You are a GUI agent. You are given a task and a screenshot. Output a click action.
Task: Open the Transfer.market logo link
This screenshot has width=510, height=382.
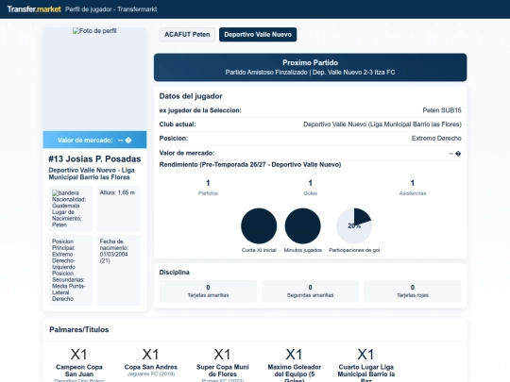coord(34,9)
